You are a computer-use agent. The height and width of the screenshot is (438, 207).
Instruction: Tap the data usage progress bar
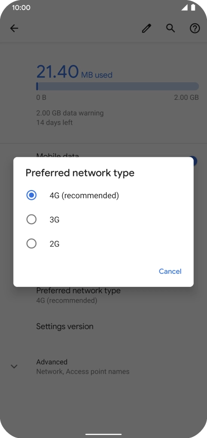click(x=117, y=86)
